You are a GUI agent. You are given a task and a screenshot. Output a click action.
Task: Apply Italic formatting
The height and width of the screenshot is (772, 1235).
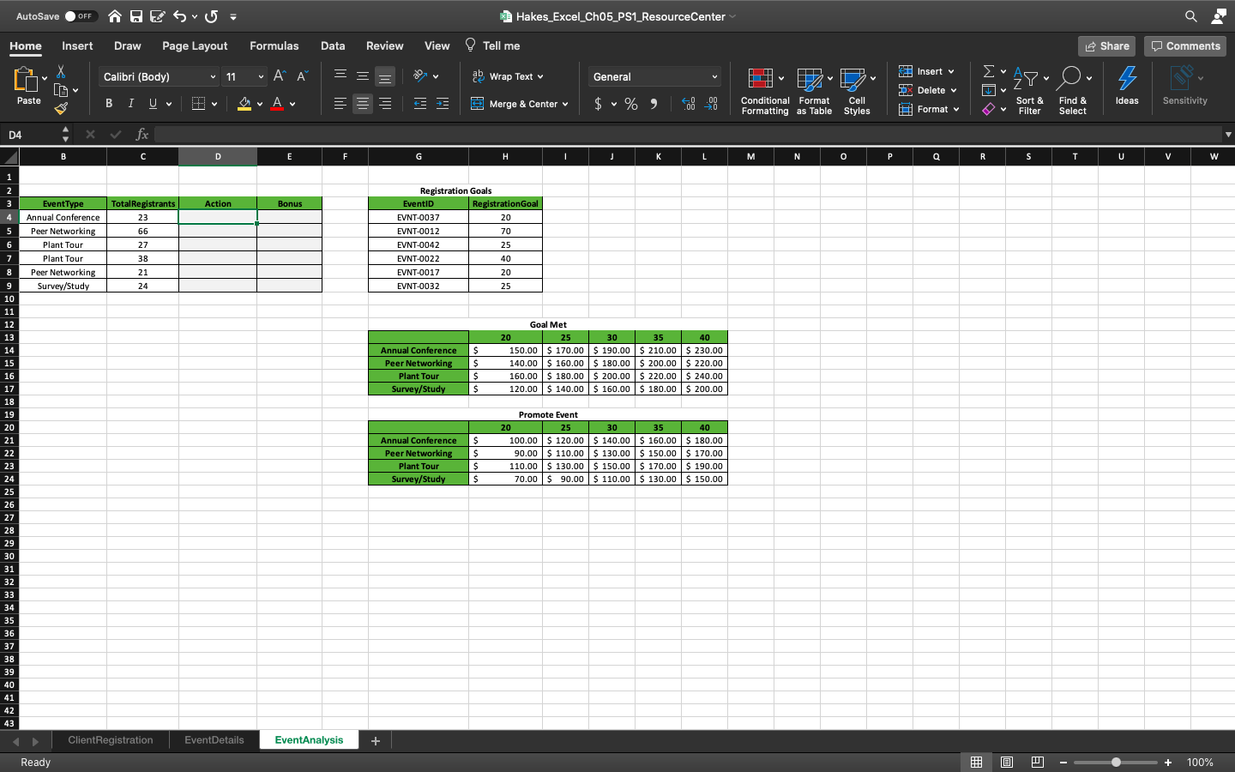coord(130,103)
